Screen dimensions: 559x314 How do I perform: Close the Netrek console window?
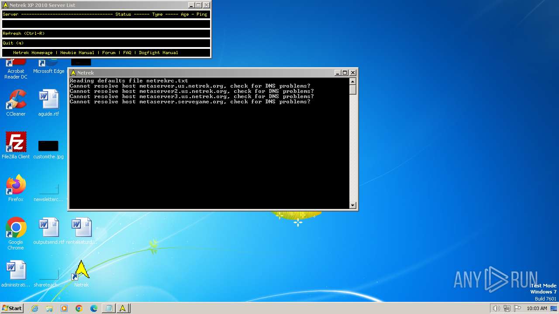353,73
